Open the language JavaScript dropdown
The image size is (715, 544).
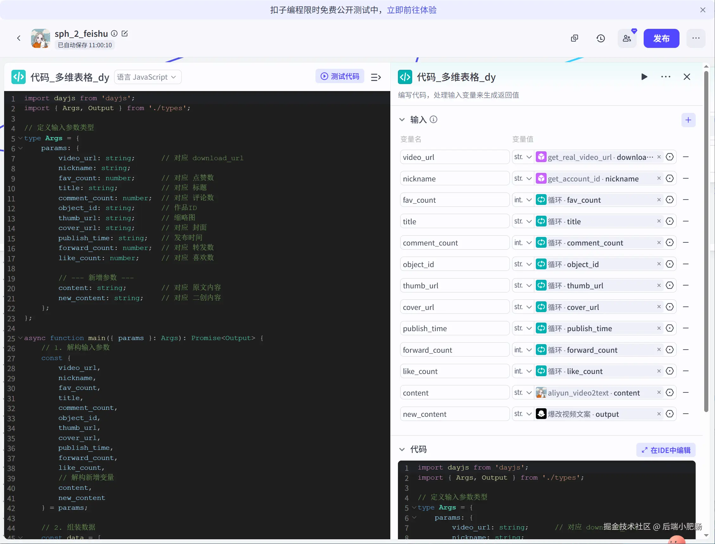147,77
